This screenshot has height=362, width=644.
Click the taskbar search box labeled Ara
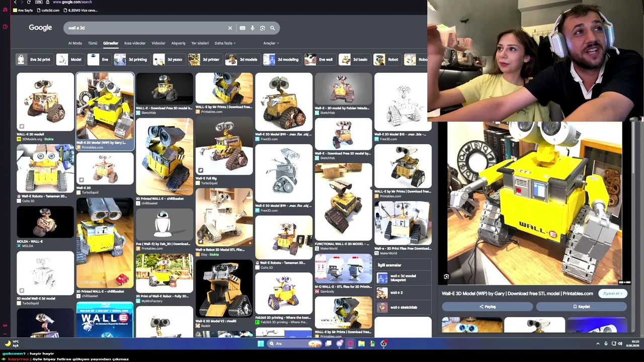point(295,344)
